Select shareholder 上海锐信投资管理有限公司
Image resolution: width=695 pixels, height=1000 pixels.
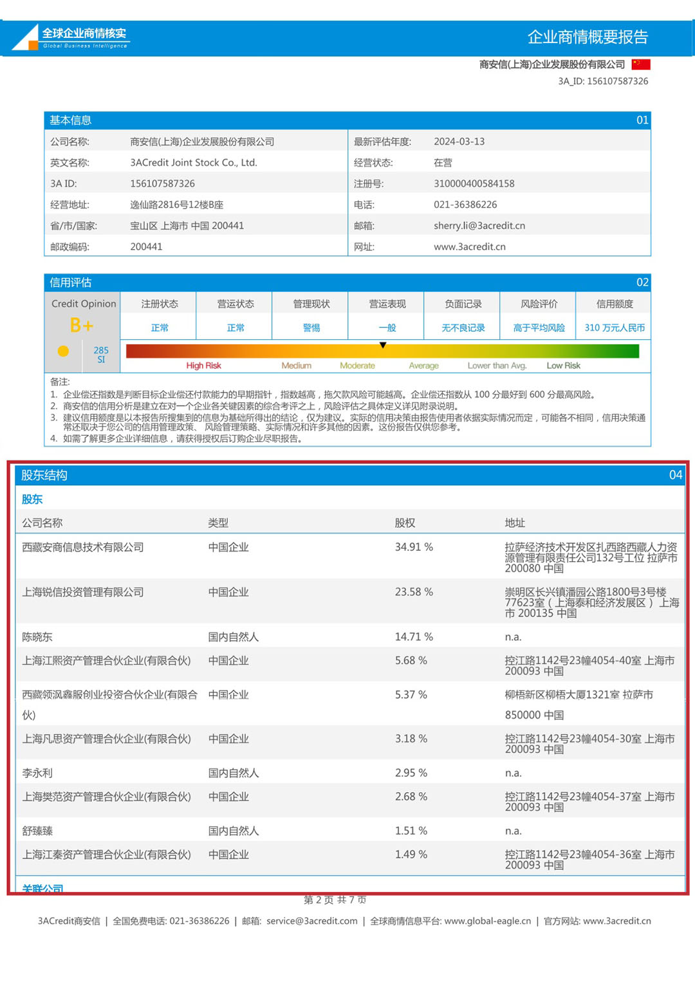[x=83, y=592]
